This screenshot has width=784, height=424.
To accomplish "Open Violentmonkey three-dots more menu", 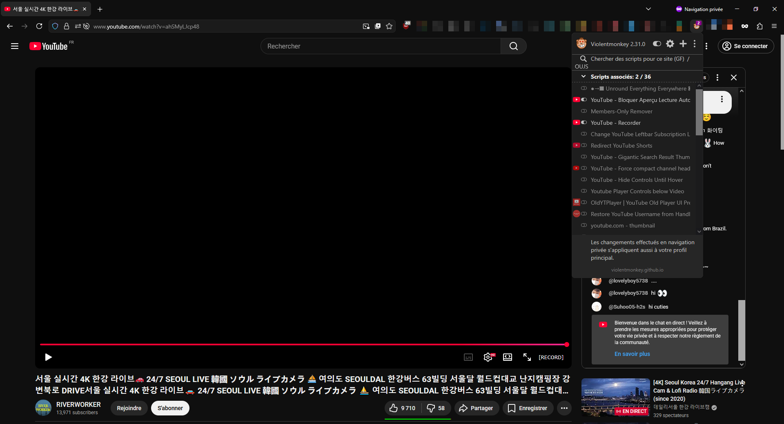I will coord(695,44).
